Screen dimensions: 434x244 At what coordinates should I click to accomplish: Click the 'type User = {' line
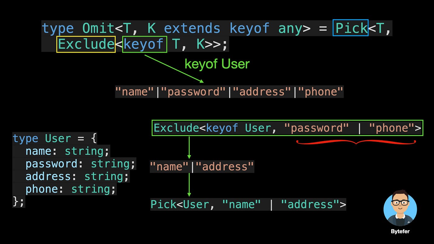(55, 138)
